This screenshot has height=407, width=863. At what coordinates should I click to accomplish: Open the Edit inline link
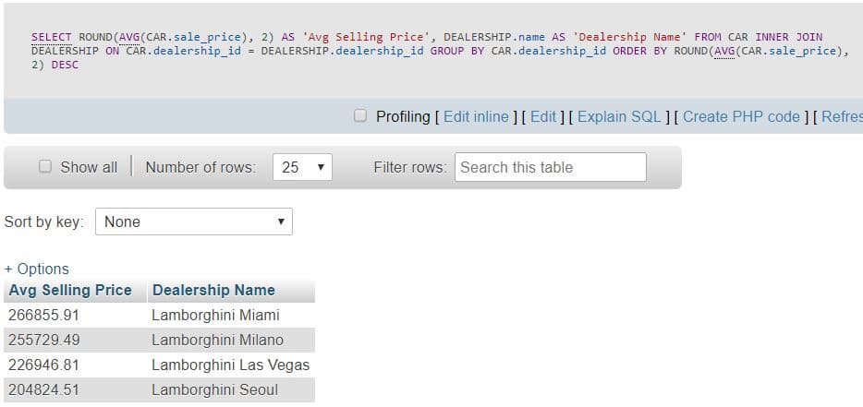point(476,116)
